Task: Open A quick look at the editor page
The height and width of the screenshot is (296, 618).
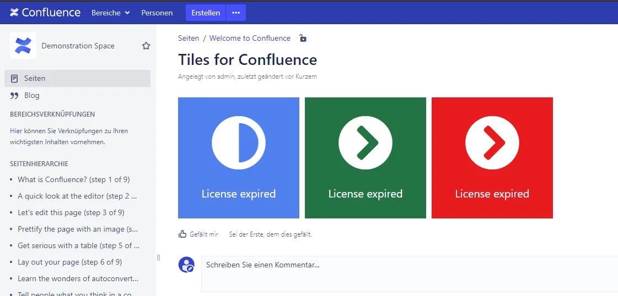Action: pyautogui.click(x=77, y=196)
